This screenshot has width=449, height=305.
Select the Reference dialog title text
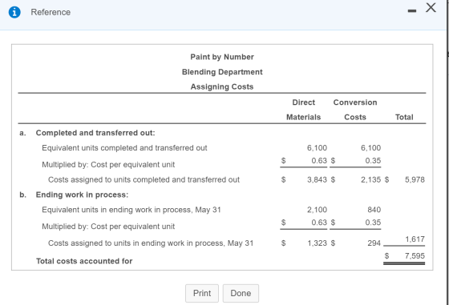point(51,12)
